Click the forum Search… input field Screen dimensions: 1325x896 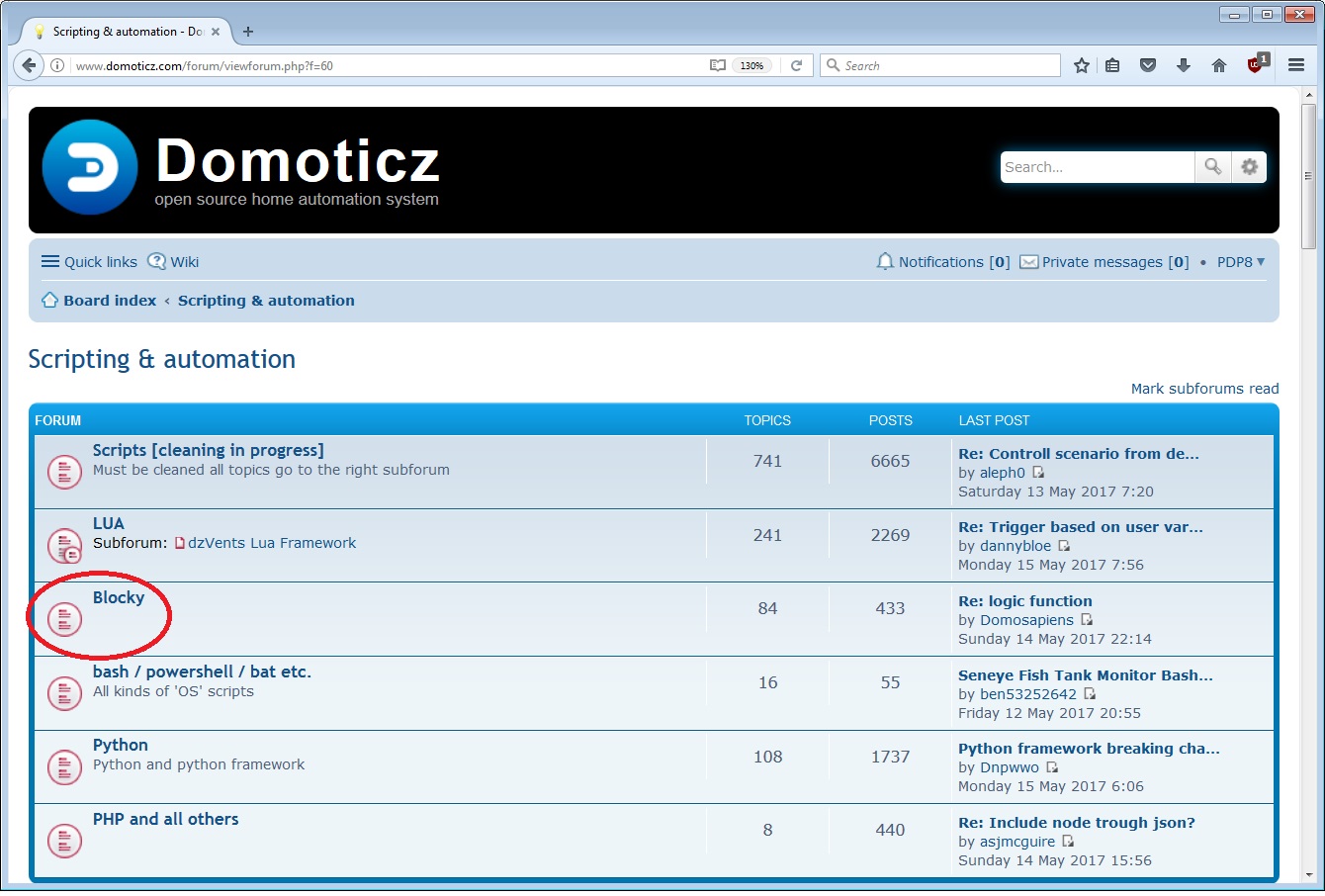point(1098,167)
